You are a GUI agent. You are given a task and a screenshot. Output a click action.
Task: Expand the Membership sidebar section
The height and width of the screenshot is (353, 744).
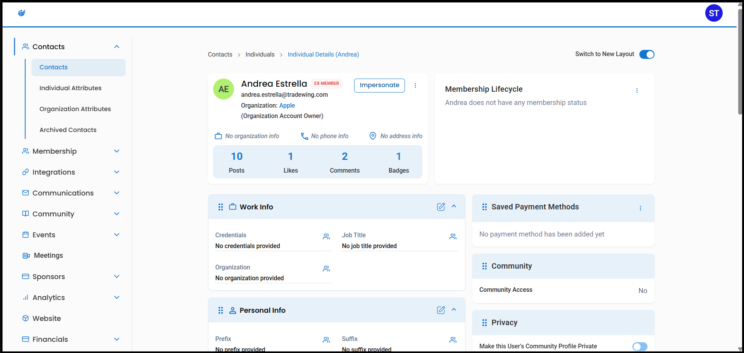[117, 151]
